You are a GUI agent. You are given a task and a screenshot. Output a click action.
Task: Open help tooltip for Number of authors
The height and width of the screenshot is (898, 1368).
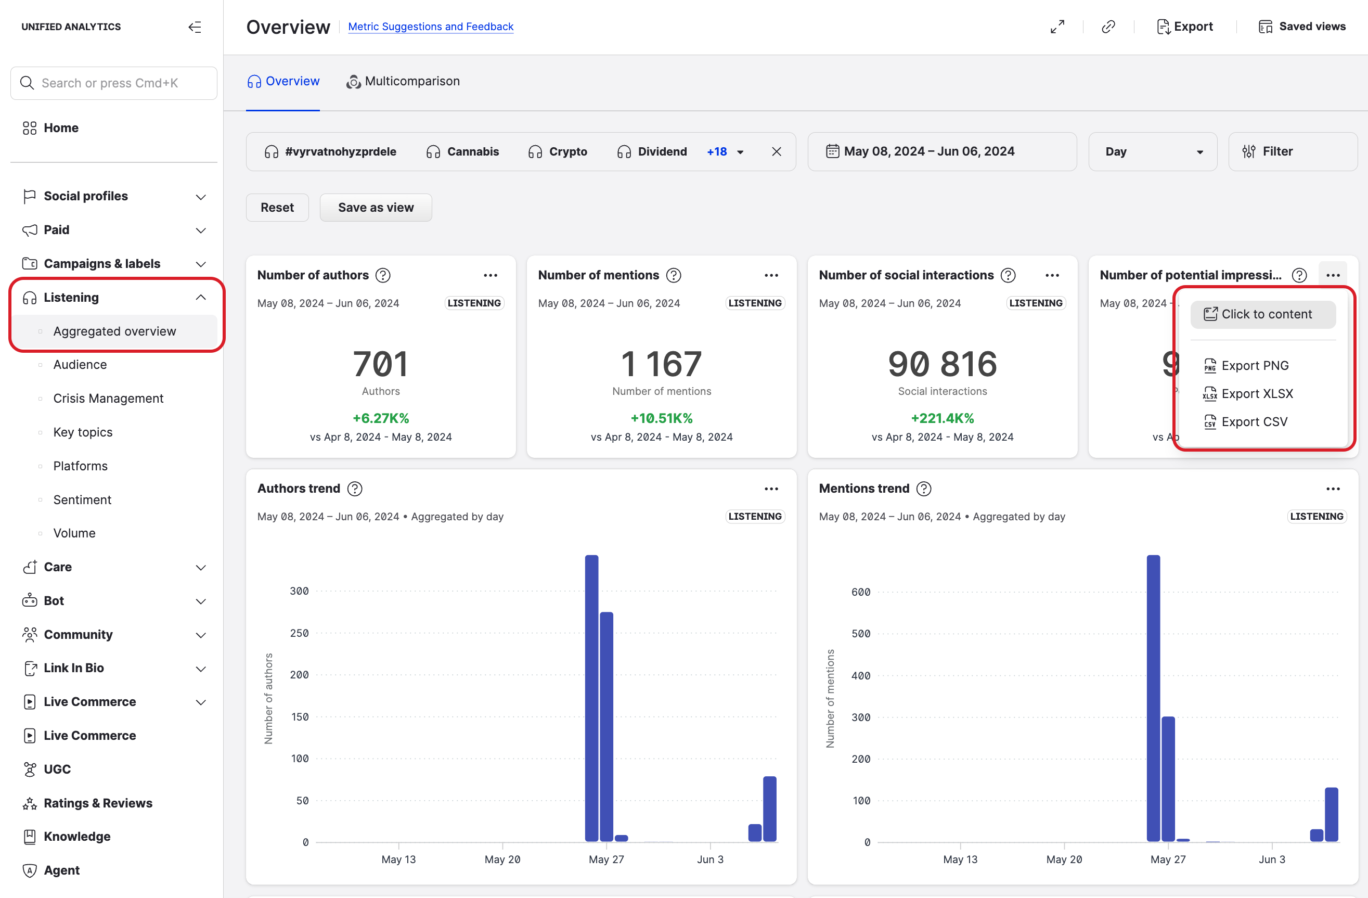coord(383,275)
